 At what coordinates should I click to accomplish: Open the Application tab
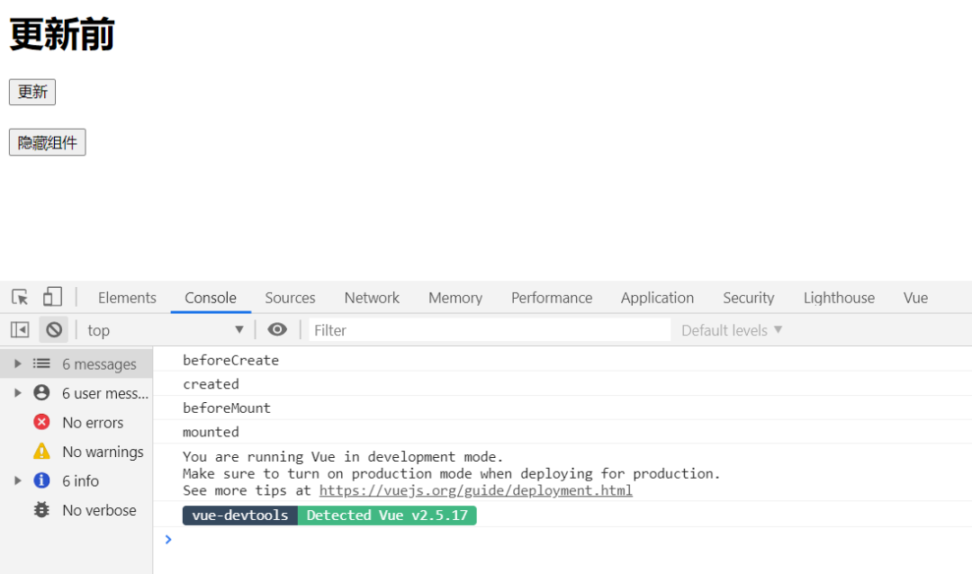tap(657, 298)
